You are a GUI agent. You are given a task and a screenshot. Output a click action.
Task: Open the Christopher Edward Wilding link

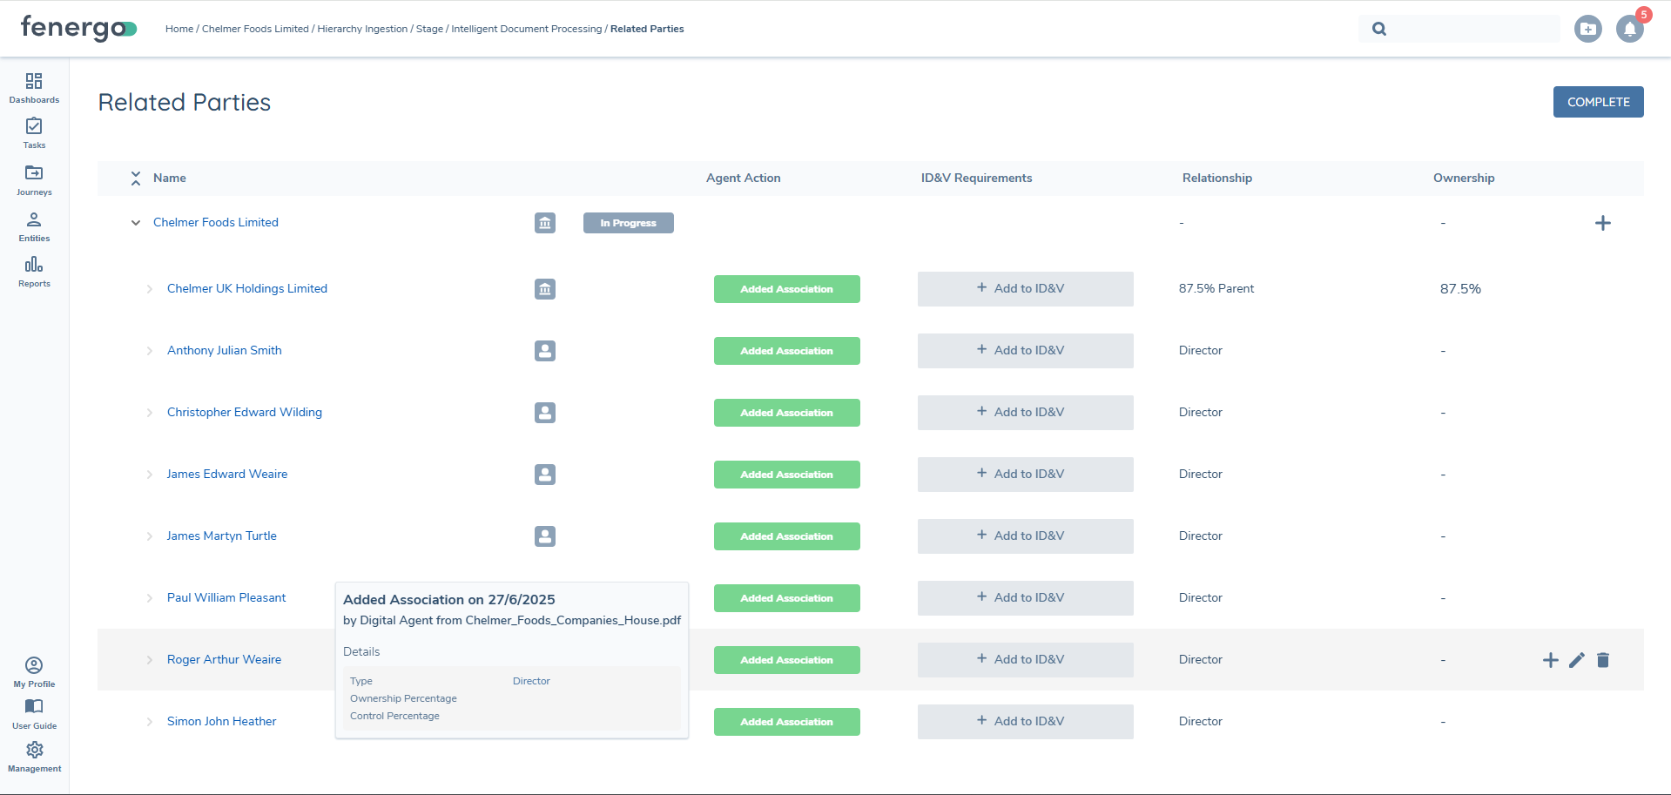tap(245, 412)
